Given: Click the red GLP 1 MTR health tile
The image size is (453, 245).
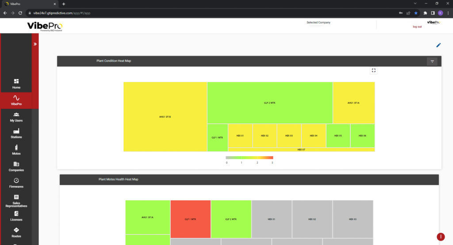Looking at the screenshot, I should [190, 219].
